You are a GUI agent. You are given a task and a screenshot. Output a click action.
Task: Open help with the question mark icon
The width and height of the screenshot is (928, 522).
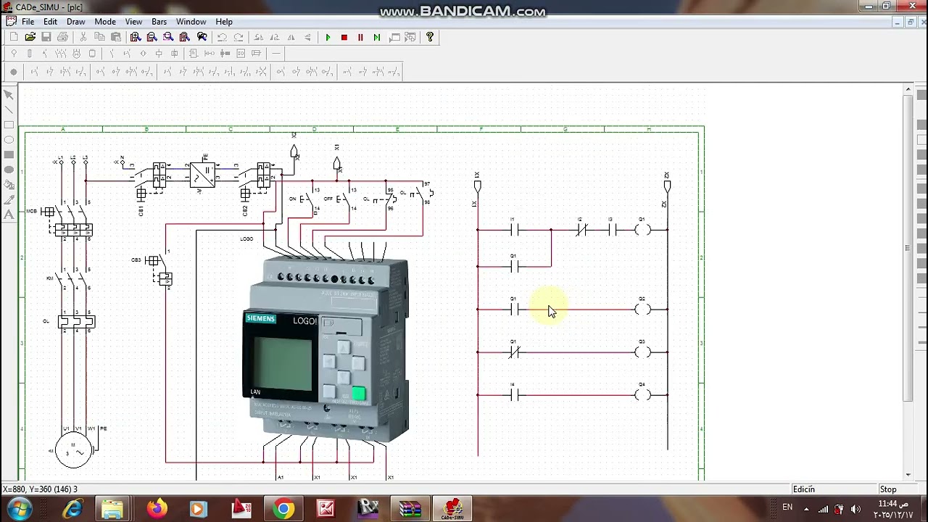point(430,37)
